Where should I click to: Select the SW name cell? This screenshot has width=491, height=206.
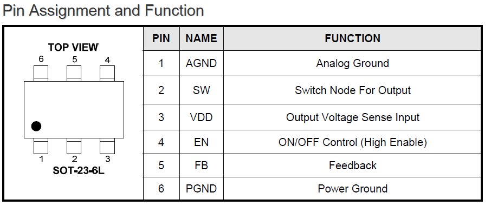(x=202, y=90)
